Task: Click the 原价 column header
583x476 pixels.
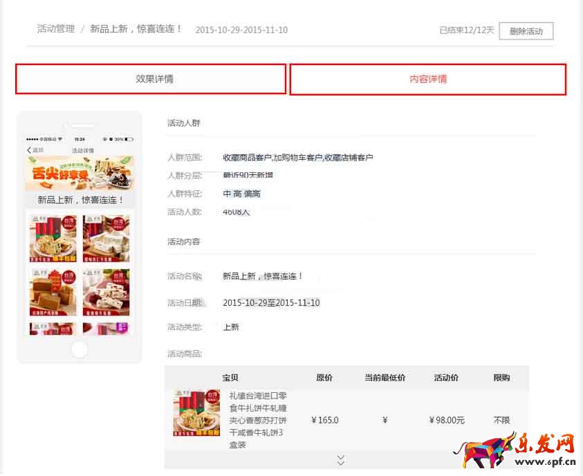Action: pyautogui.click(x=324, y=378)
